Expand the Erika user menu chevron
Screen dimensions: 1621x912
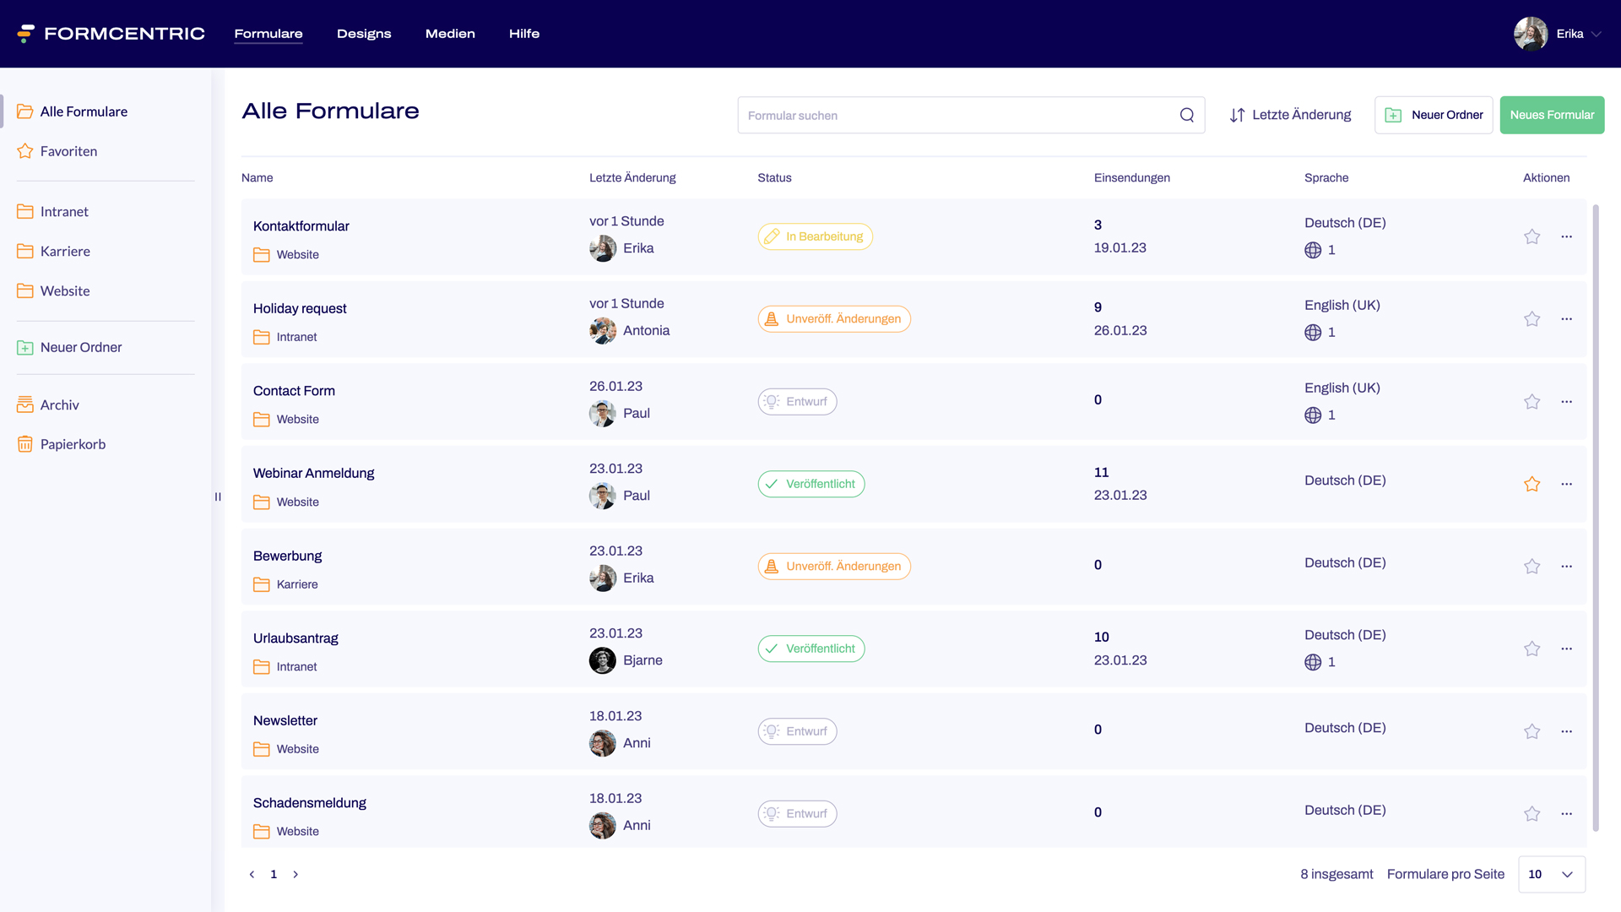click(1596, 34)
